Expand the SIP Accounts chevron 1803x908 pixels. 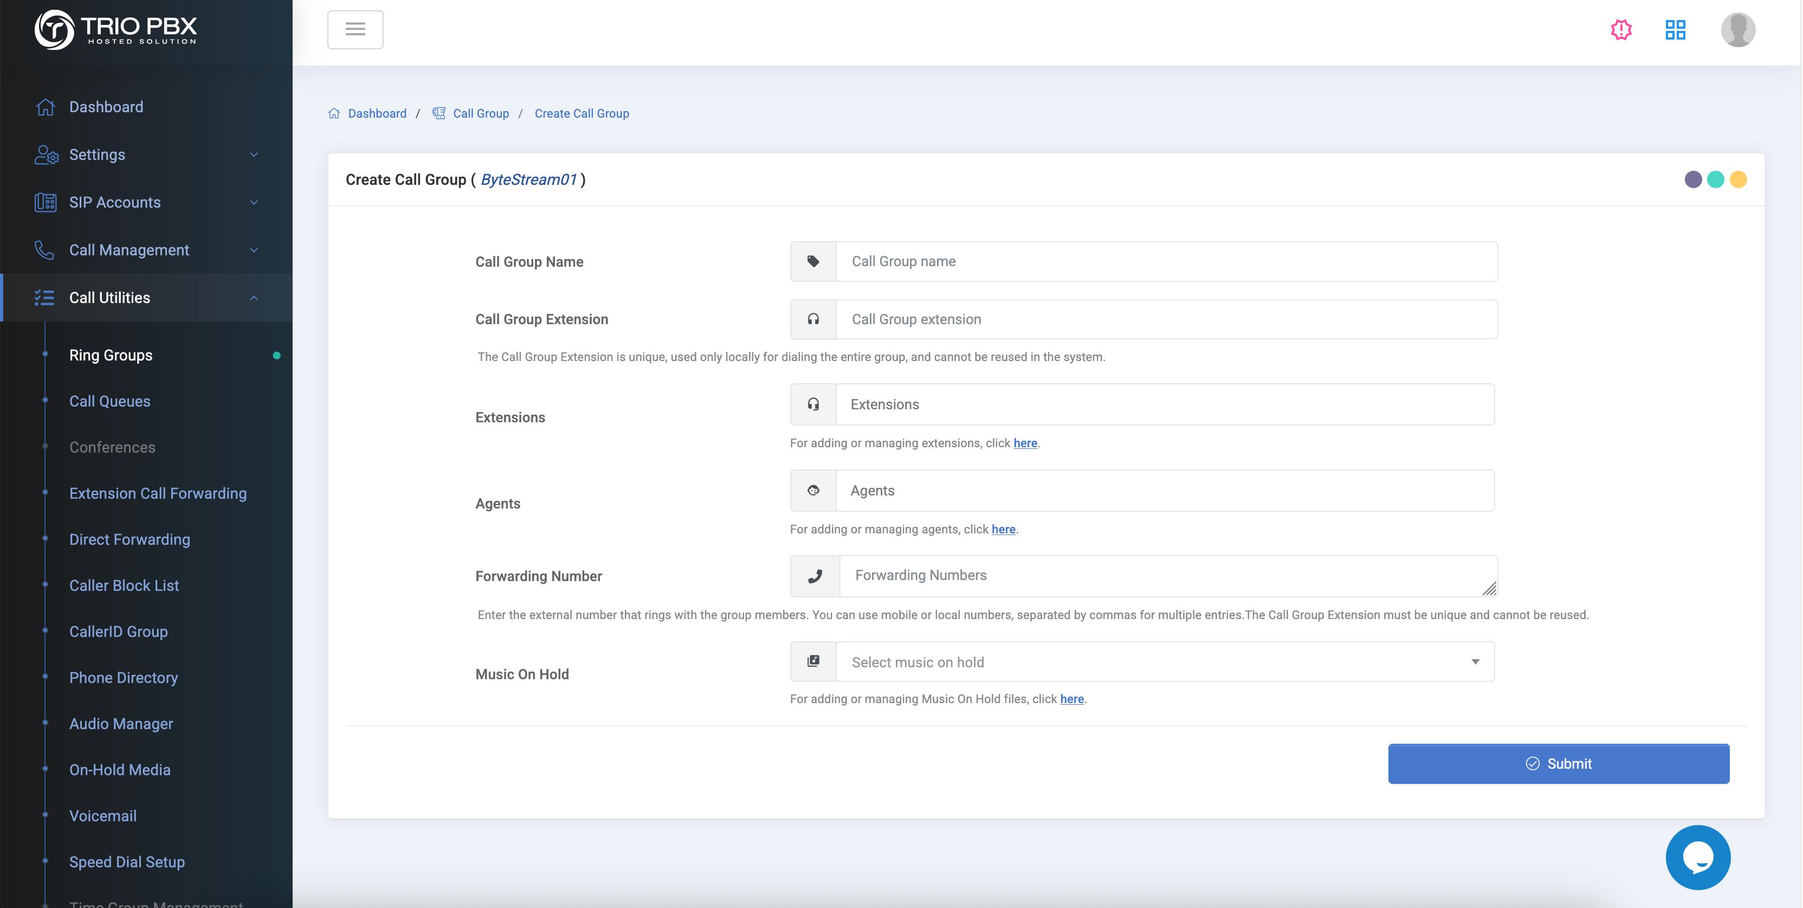point(254,202)
